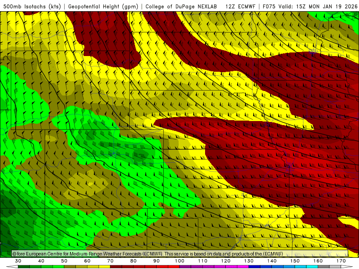Click the '100' label on the color scale

tap(180, 261)
